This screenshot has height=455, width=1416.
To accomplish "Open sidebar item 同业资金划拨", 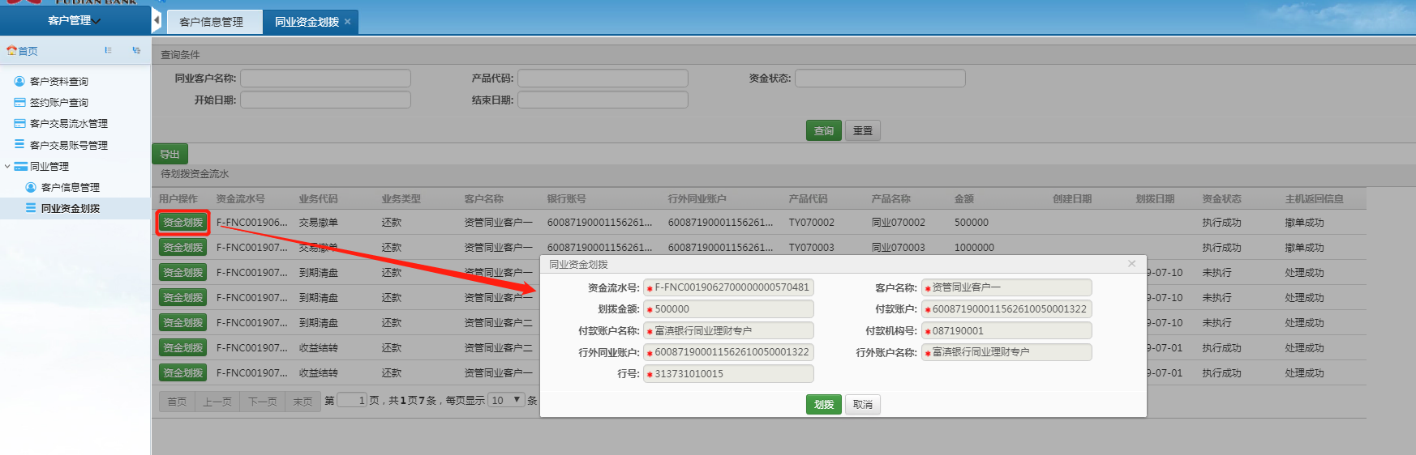I will 71,208.
